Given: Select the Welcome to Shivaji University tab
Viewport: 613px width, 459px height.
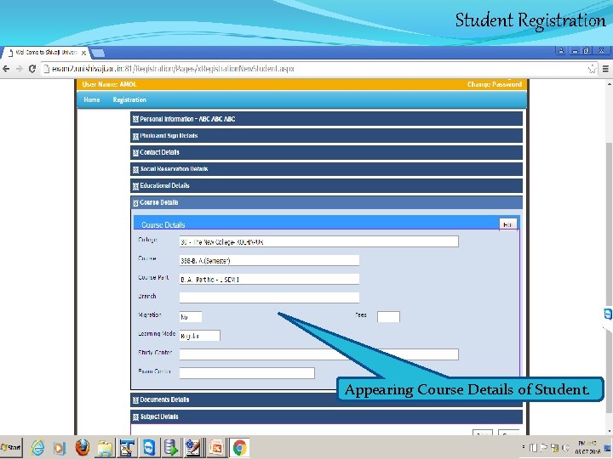Looking at the screenshot, I should (x=45, y=53).
